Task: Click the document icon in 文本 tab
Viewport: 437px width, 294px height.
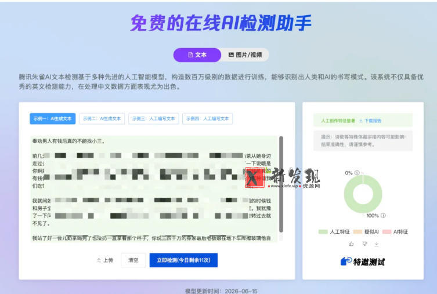Action: [x=190, y=55]
